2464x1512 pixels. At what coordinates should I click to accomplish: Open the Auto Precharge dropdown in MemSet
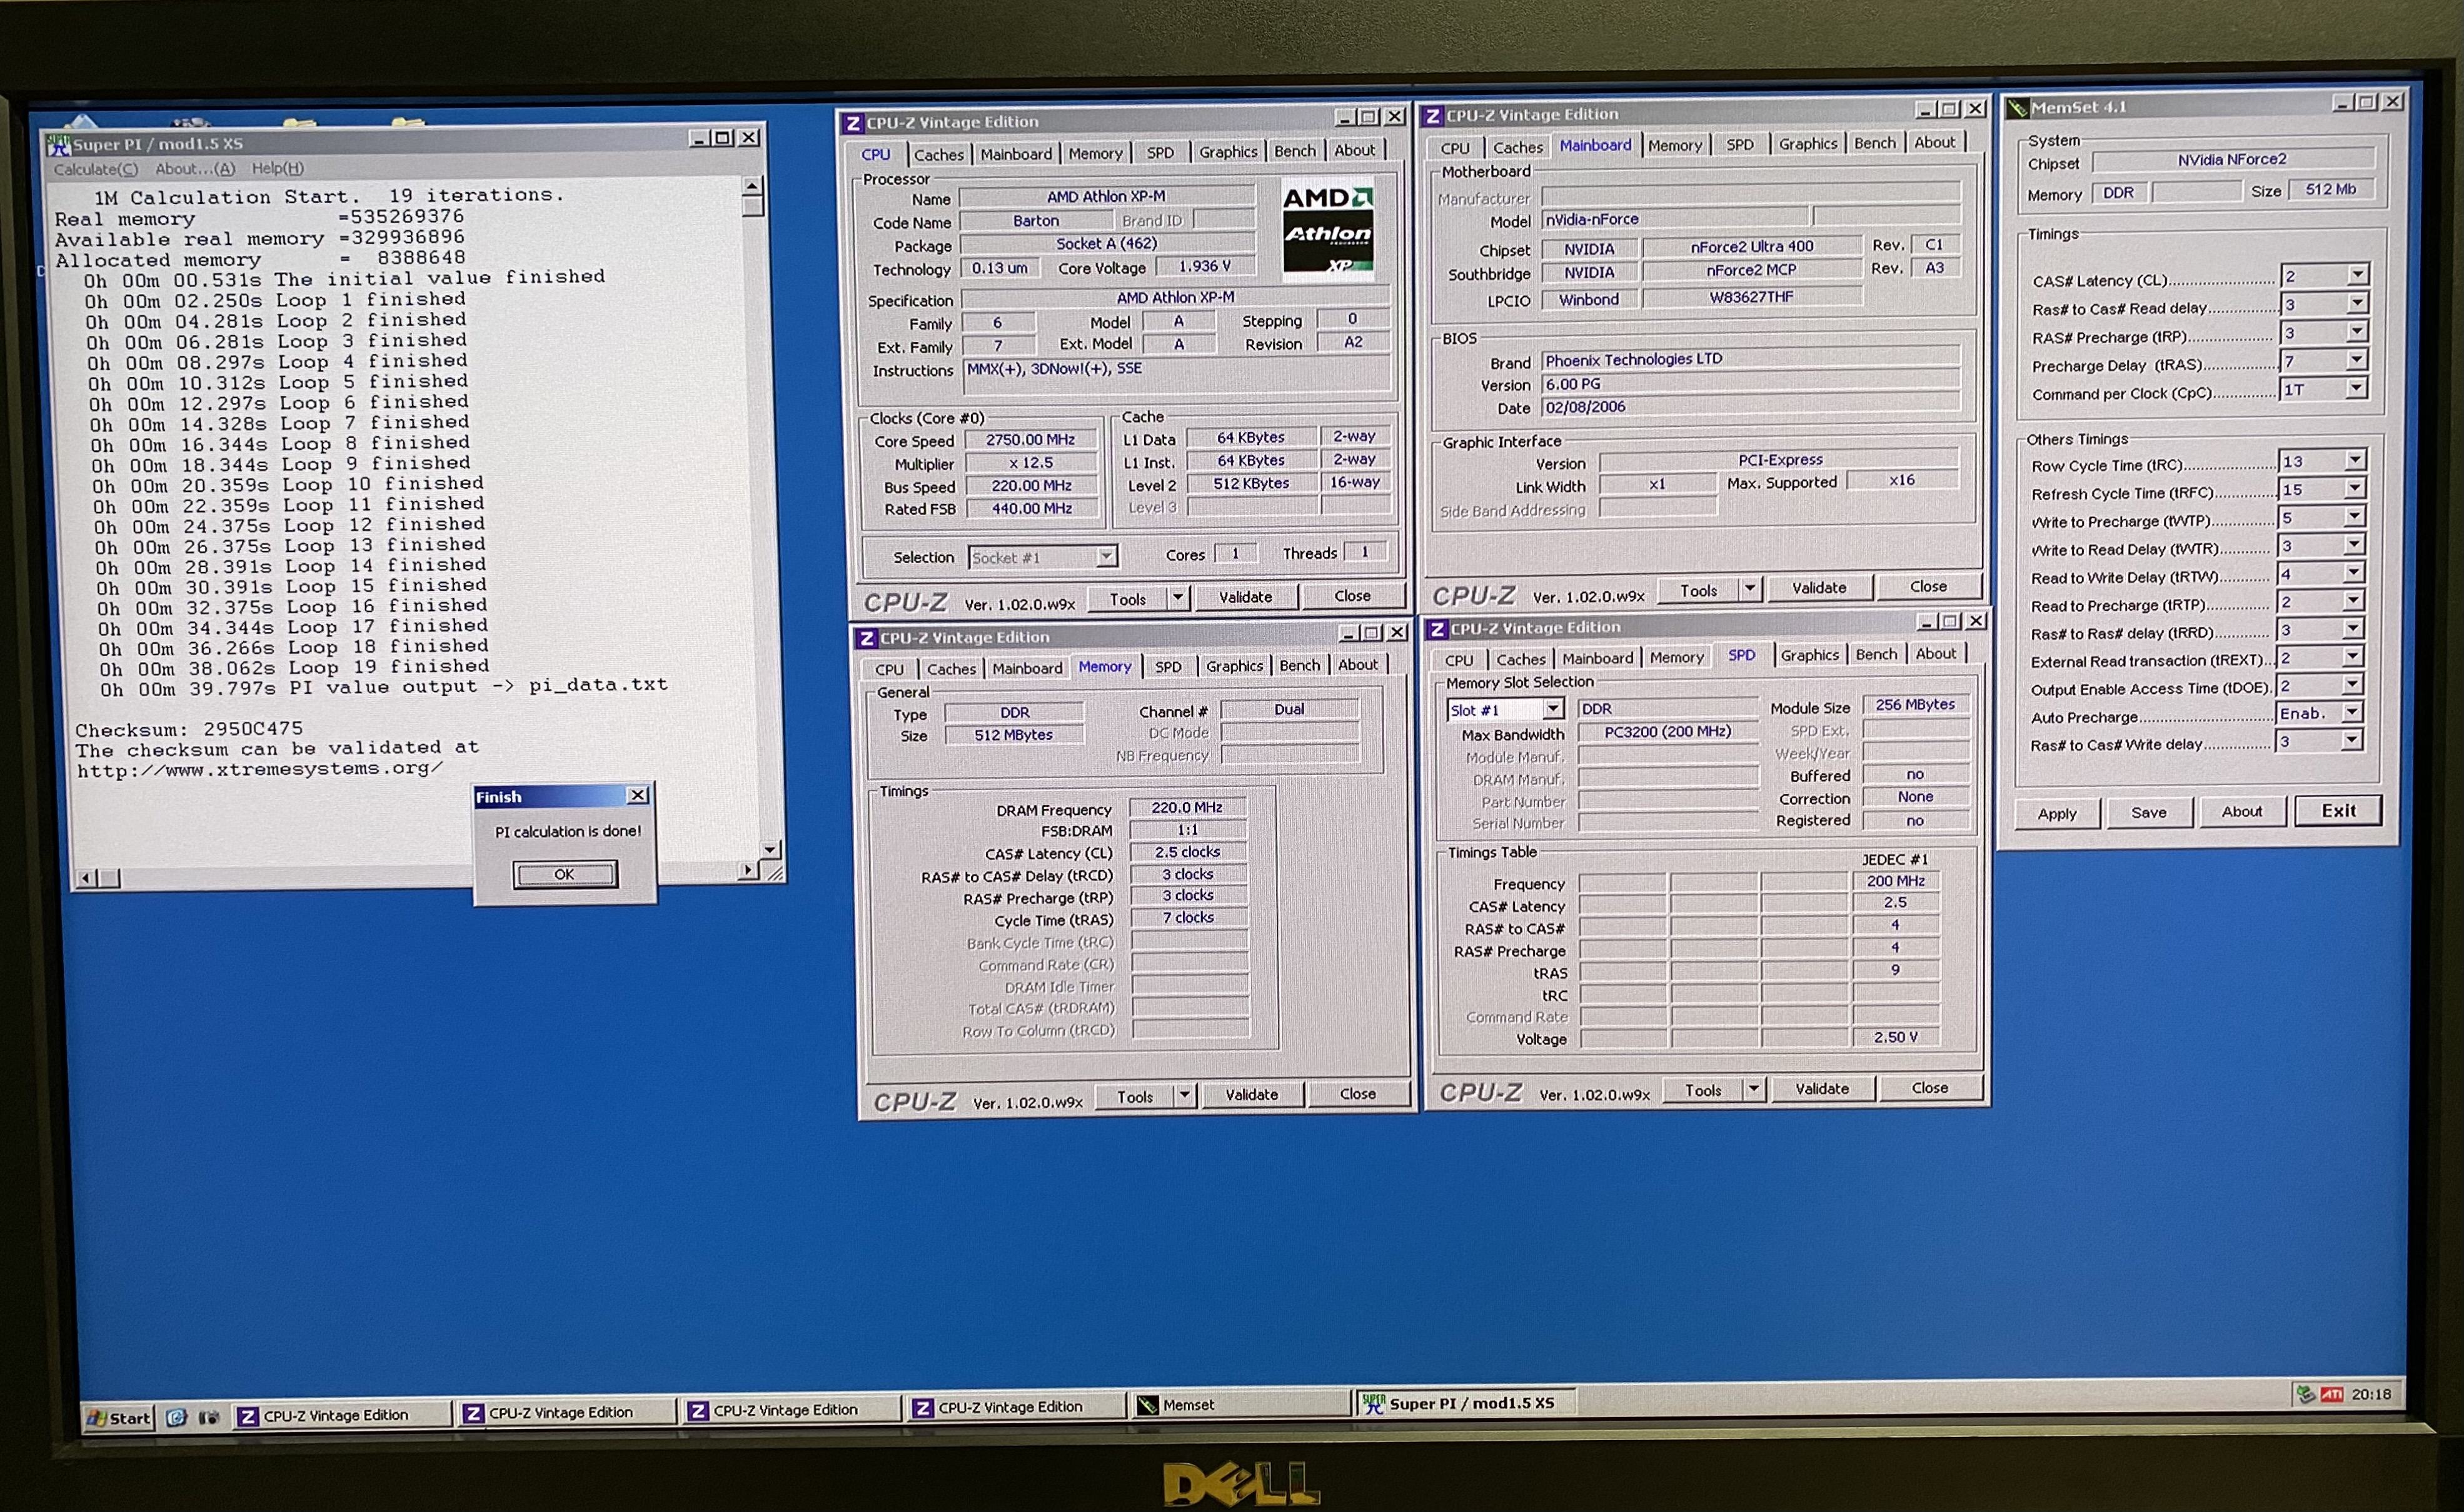[2353, 712]
